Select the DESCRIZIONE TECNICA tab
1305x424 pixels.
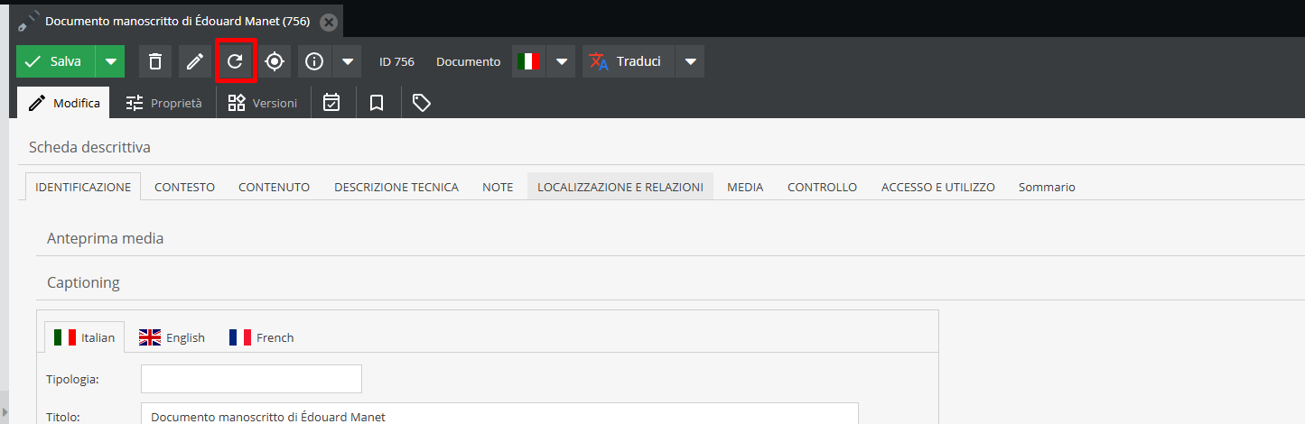[x=396, y=187]
